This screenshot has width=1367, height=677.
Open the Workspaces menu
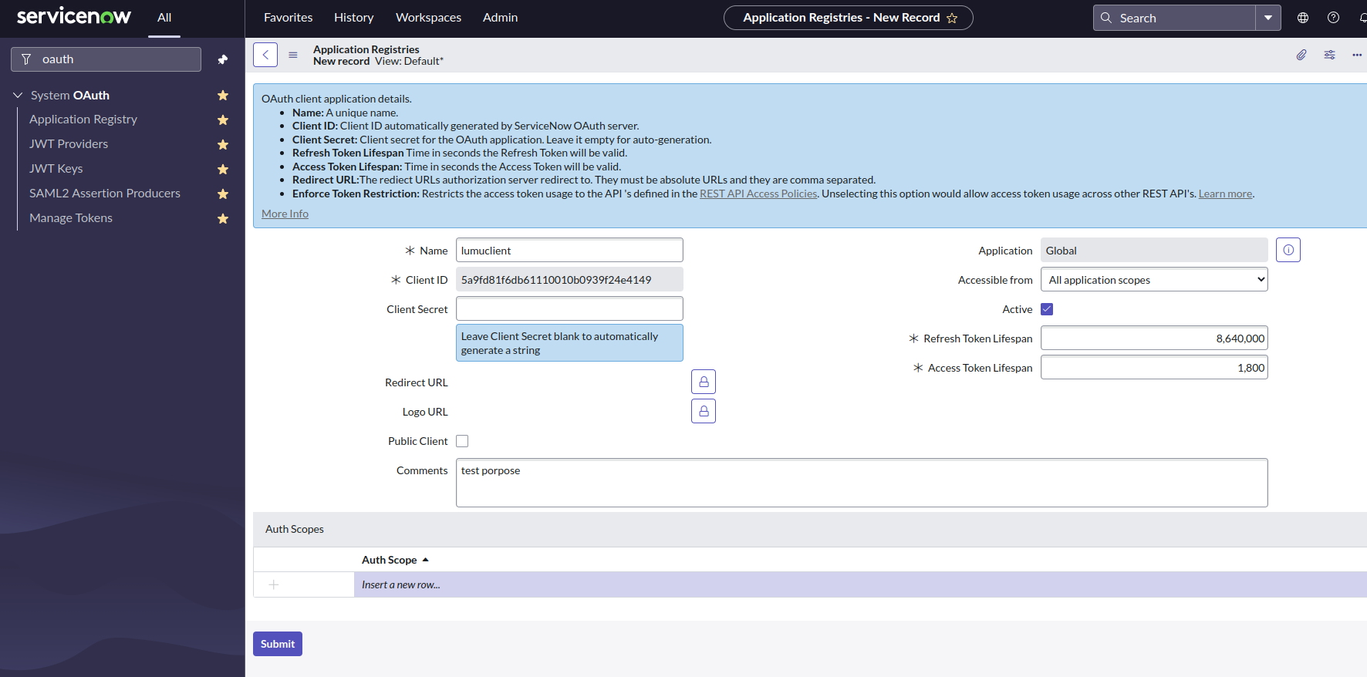tap(428, 17)
